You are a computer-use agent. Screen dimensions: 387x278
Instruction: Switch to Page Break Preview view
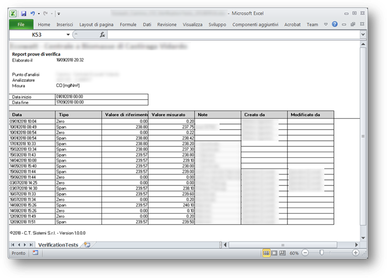tap(282, 253)
